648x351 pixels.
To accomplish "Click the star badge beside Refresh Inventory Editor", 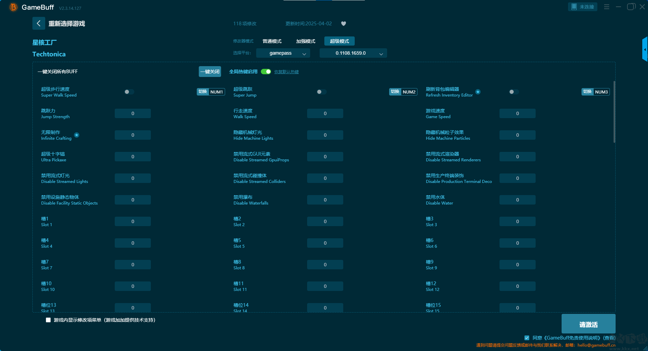I will click(478, 92).
